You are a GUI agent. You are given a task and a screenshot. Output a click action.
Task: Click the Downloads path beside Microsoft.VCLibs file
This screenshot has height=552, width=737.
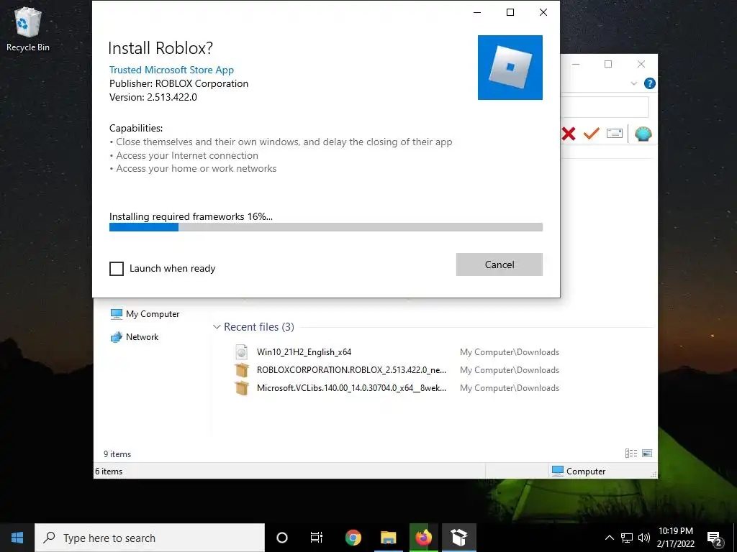coord(510,387)
